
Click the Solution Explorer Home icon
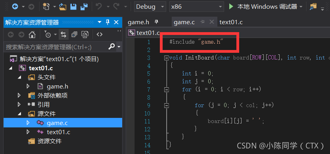click(32, 35)
